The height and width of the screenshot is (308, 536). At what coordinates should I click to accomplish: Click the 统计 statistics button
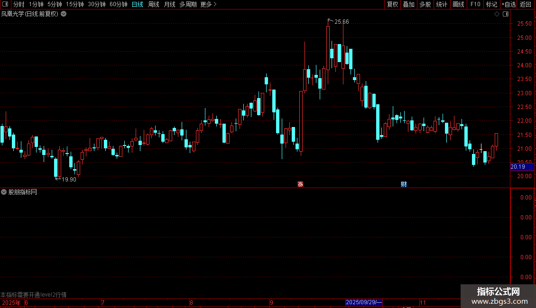pyautogui.click(x=442, y=4)
